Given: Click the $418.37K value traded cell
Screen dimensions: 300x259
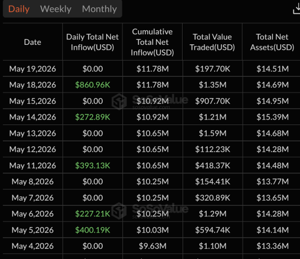Looking at the screenshot, I should 212,165.
